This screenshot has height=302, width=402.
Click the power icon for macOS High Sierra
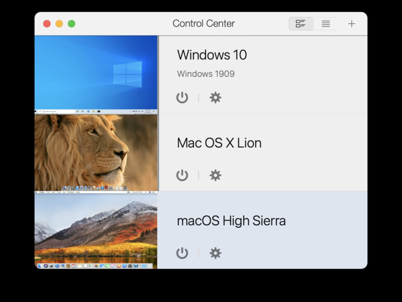(x=182, y=253)
